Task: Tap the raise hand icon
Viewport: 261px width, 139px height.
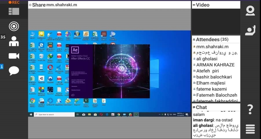Action: pyautogui.click(x=250, y=30)
